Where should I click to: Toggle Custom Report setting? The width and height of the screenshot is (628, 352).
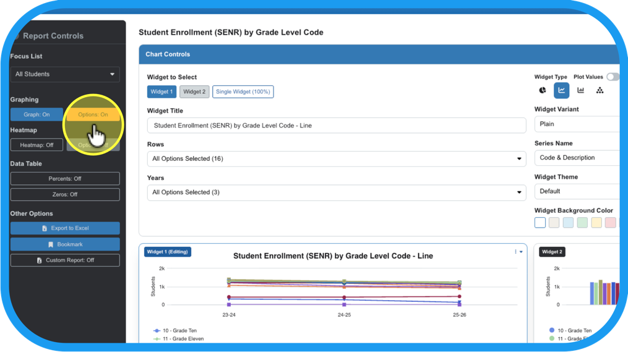[x=65, y=260]
